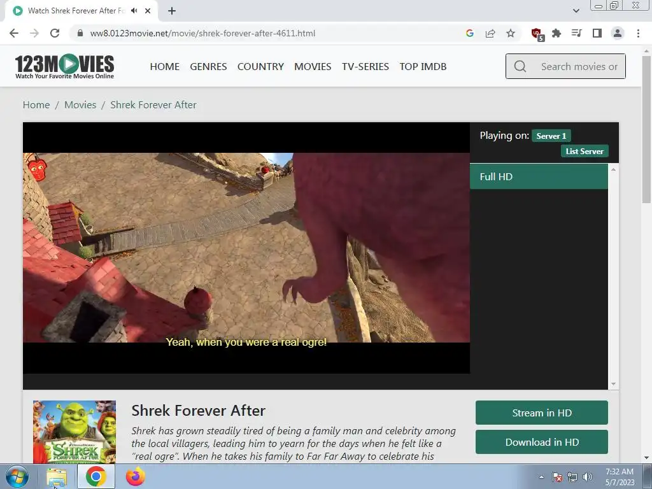This screenshot has width=652, height=489.
Task: Open the Chrome three-dot menu
Action: (638, 33)
